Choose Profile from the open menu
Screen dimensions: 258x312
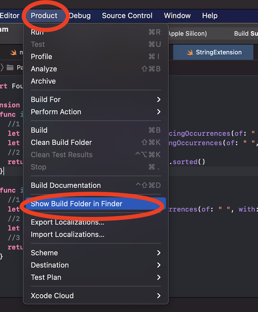pos(42,56)
